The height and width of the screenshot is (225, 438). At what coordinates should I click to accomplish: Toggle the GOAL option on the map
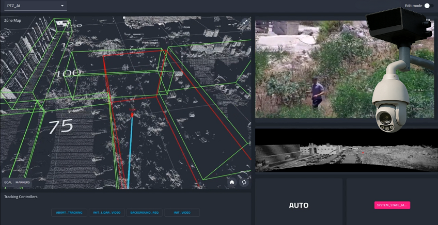coord(8,182)
